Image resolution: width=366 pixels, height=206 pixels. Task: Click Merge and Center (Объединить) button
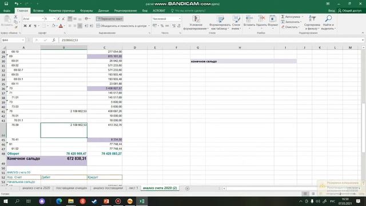(121, 26)
